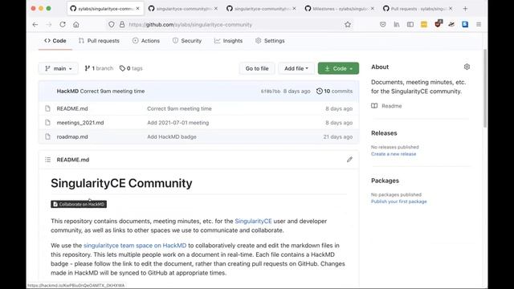Screen dimensions: 514x289
Task: Close the Pull requests browser tab
Action: tap(451, 9)
